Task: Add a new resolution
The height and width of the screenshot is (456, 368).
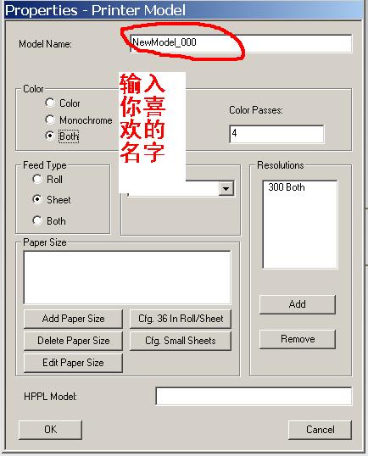Action: (298, 304)
